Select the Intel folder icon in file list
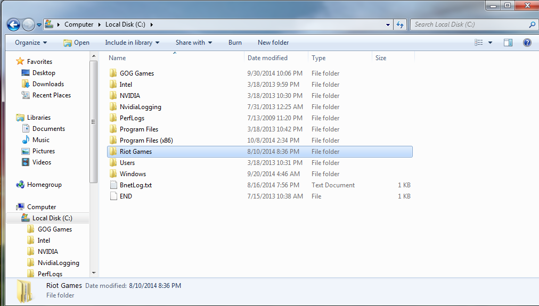The height and width of the screenshot is (306, 539). [113, 85]
